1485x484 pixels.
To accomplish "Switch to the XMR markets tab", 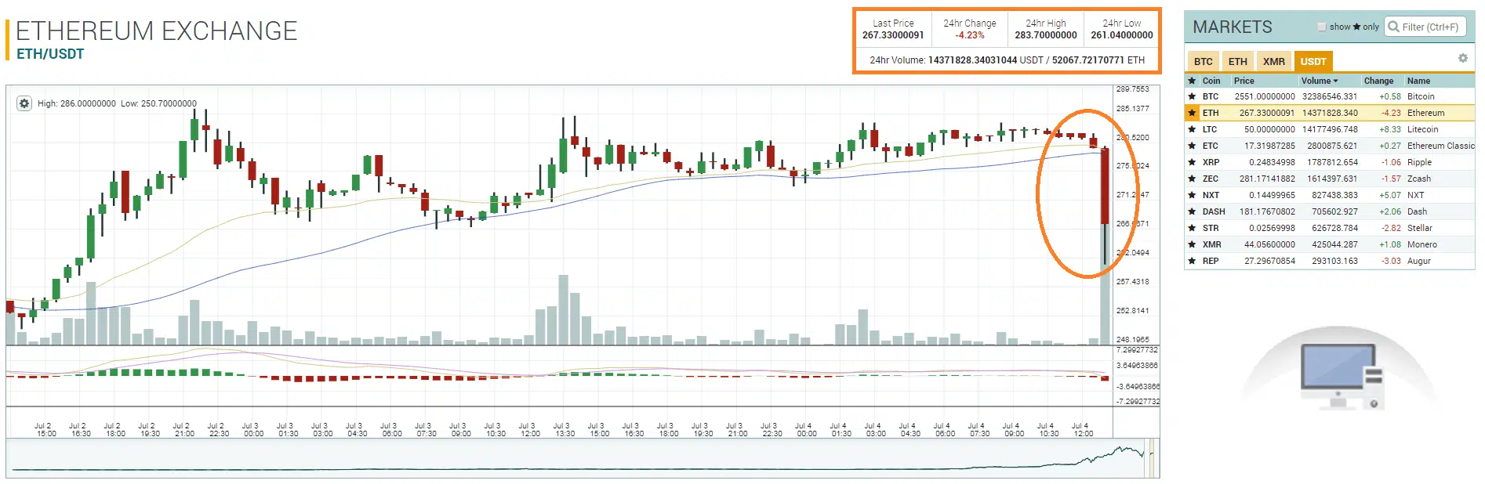I will (1274, 61).
